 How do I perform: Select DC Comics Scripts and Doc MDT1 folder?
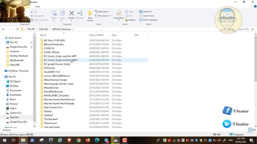coord(61,60)
